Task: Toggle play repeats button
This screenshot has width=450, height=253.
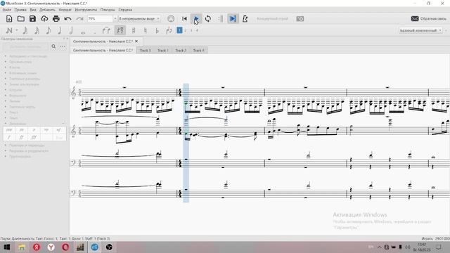Action: [x=220, y=19]
